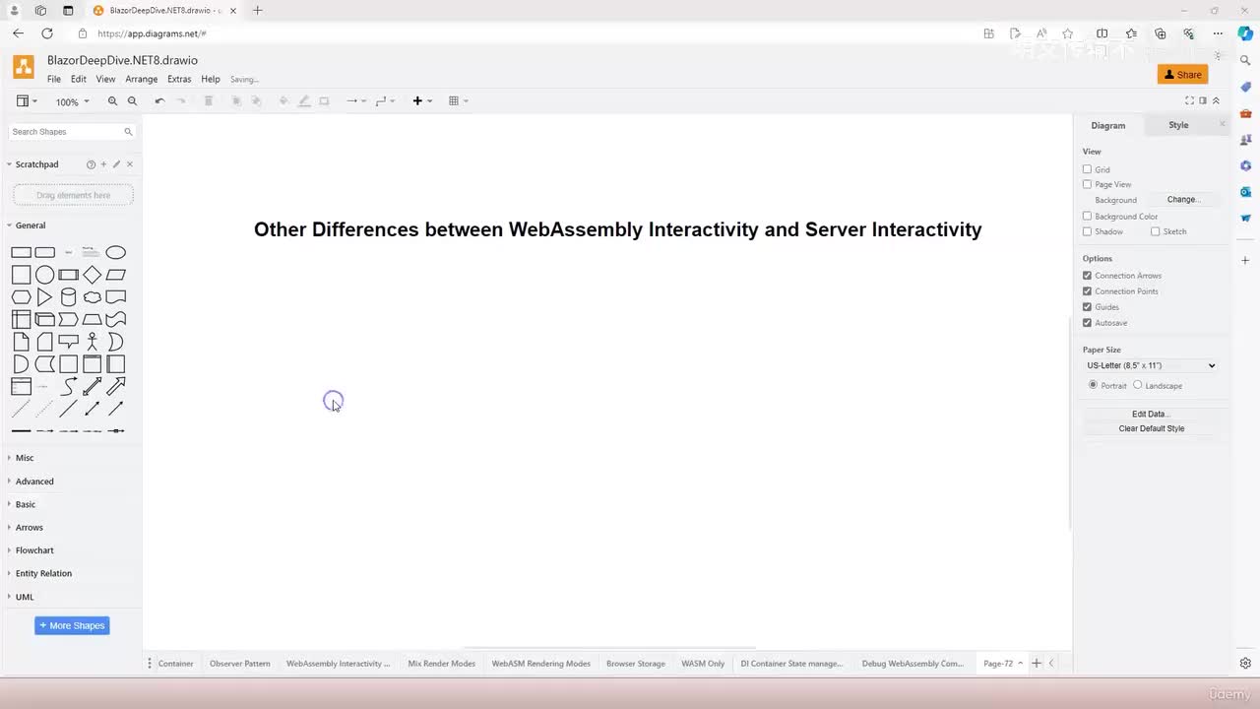Select the actor stick figure shape

tap(92, 342)
